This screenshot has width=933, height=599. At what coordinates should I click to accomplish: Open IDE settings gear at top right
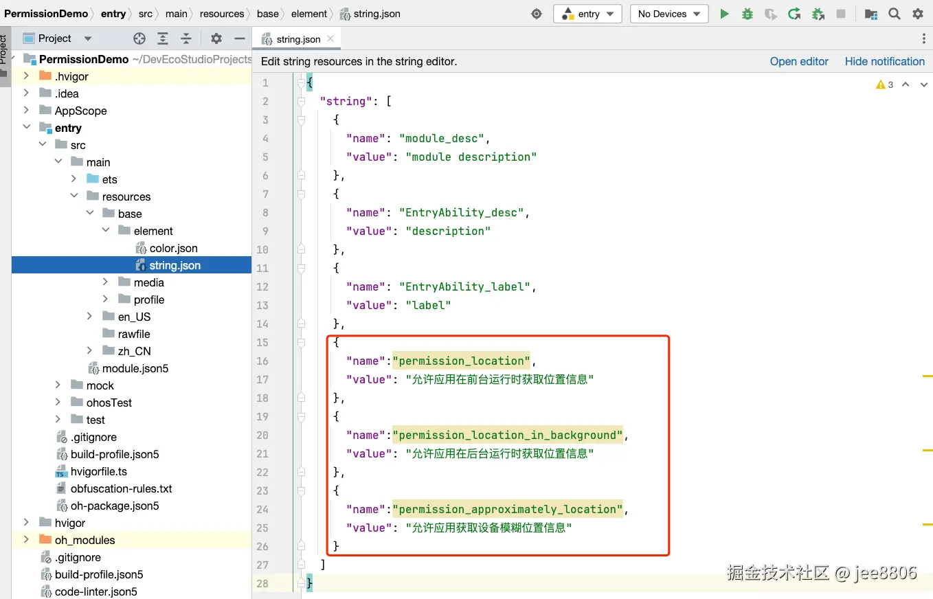[x=918, y=14]
